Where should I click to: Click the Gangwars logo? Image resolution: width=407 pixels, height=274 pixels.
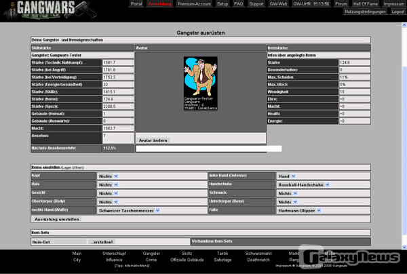click(50, 10)
